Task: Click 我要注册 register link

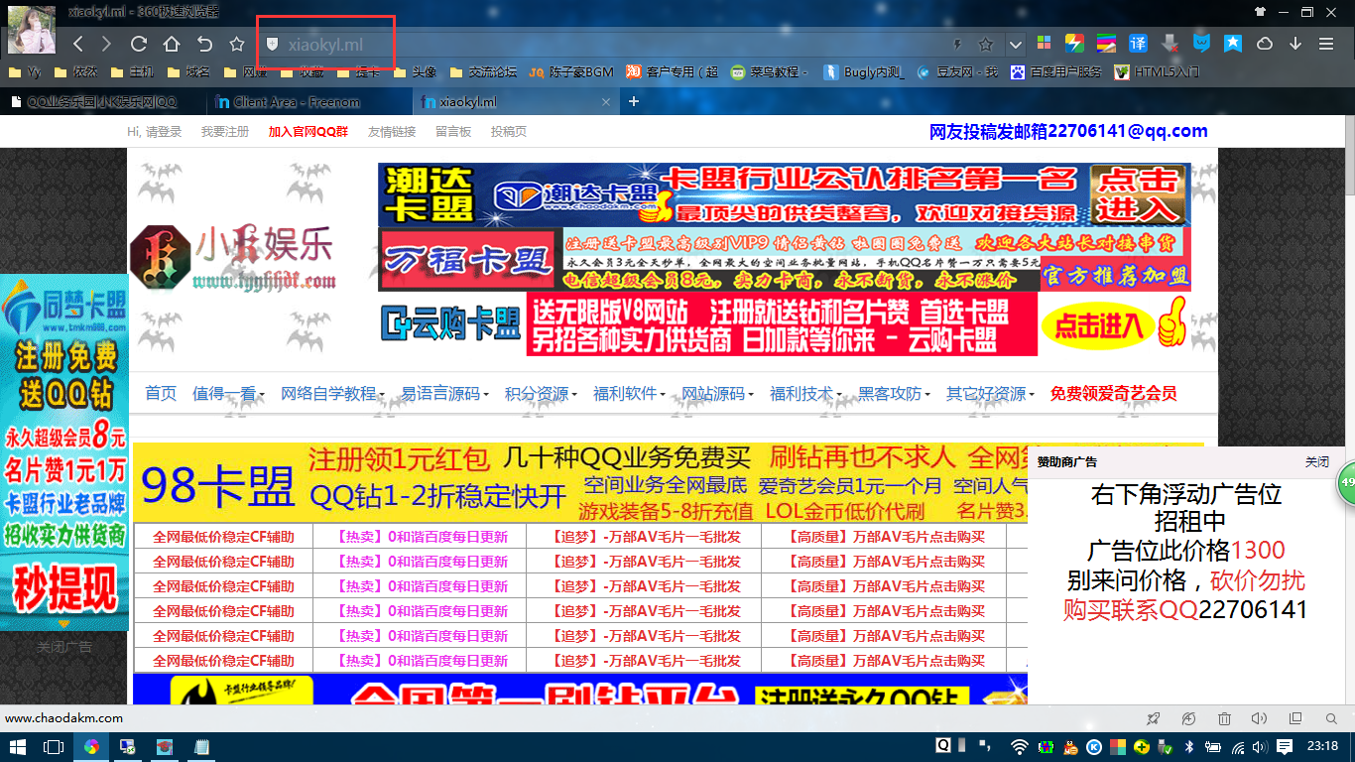Action: pyautogui.click(x=225, y=131)
